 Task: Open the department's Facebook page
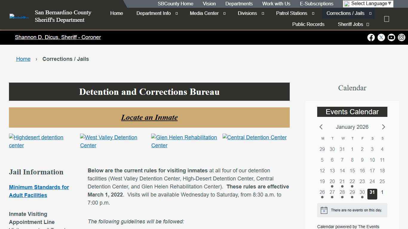click(371, 37)
